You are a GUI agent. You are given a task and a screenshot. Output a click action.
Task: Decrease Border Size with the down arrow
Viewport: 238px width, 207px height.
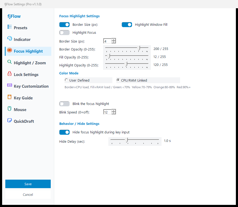pyautogui.click(x=113, y=42)
